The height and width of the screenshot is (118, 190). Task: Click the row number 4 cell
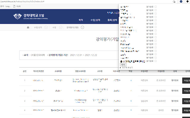25,110
